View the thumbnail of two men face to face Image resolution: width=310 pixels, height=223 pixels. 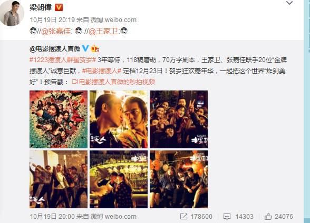[x=119, y=119]
